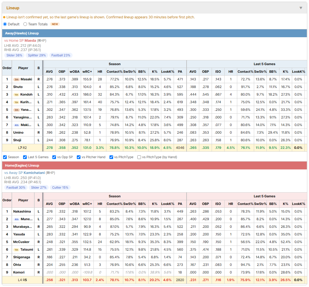309x287 pixels.
Task: Click the NEW badge next to Team Totals
Action: tap(55, 24)
